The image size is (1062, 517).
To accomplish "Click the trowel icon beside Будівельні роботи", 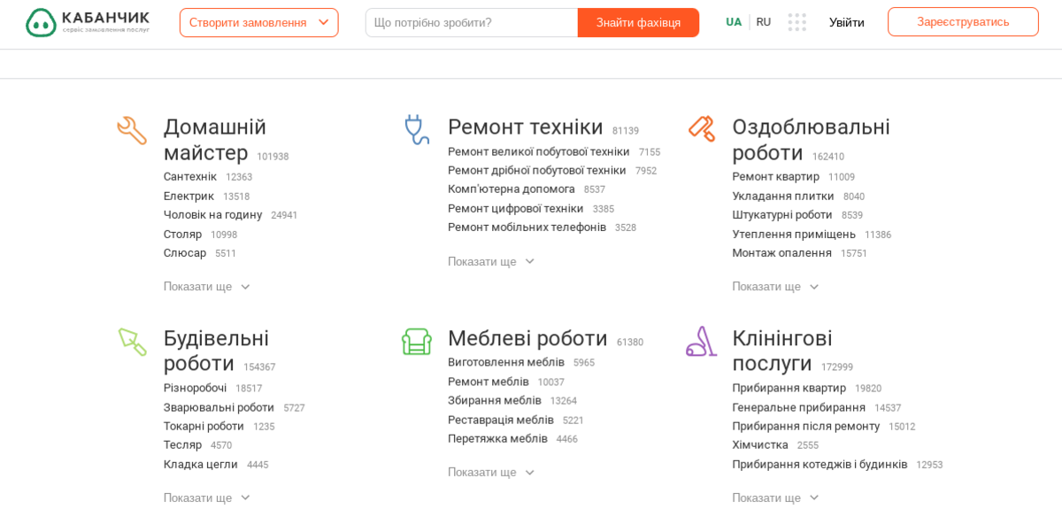I will click(131, 341).
